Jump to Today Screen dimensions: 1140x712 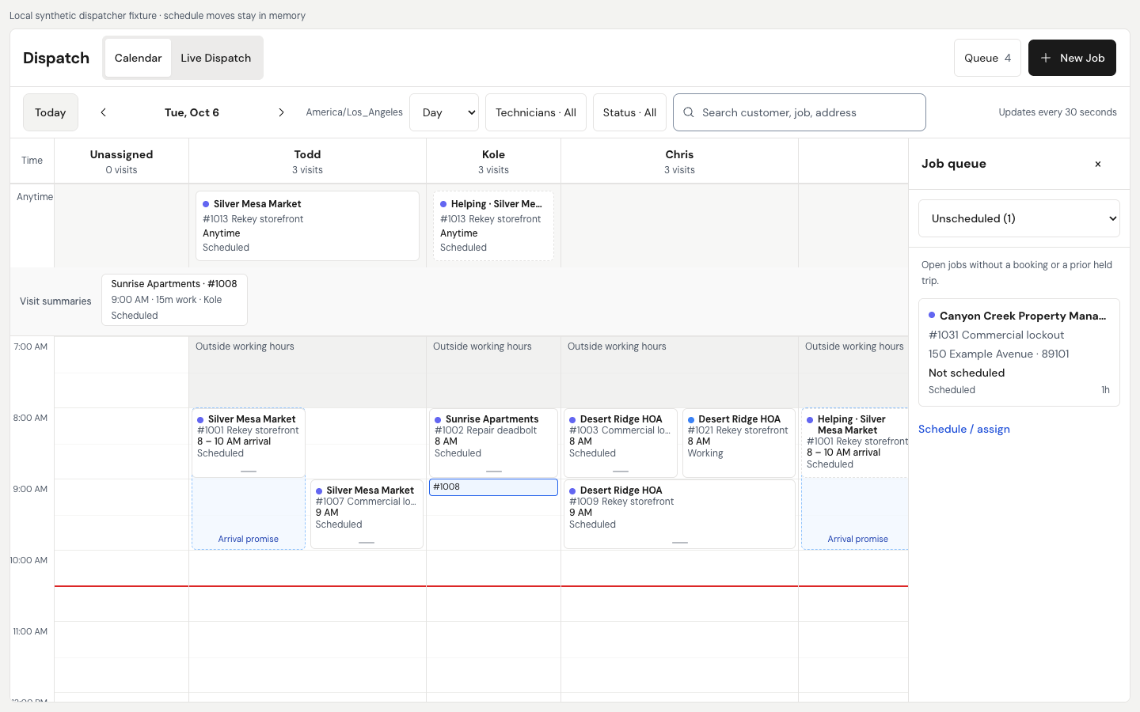point(51,112)
